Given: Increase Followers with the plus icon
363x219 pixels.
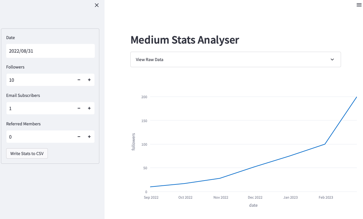Looking at the screenshot, I should (89, 80).
